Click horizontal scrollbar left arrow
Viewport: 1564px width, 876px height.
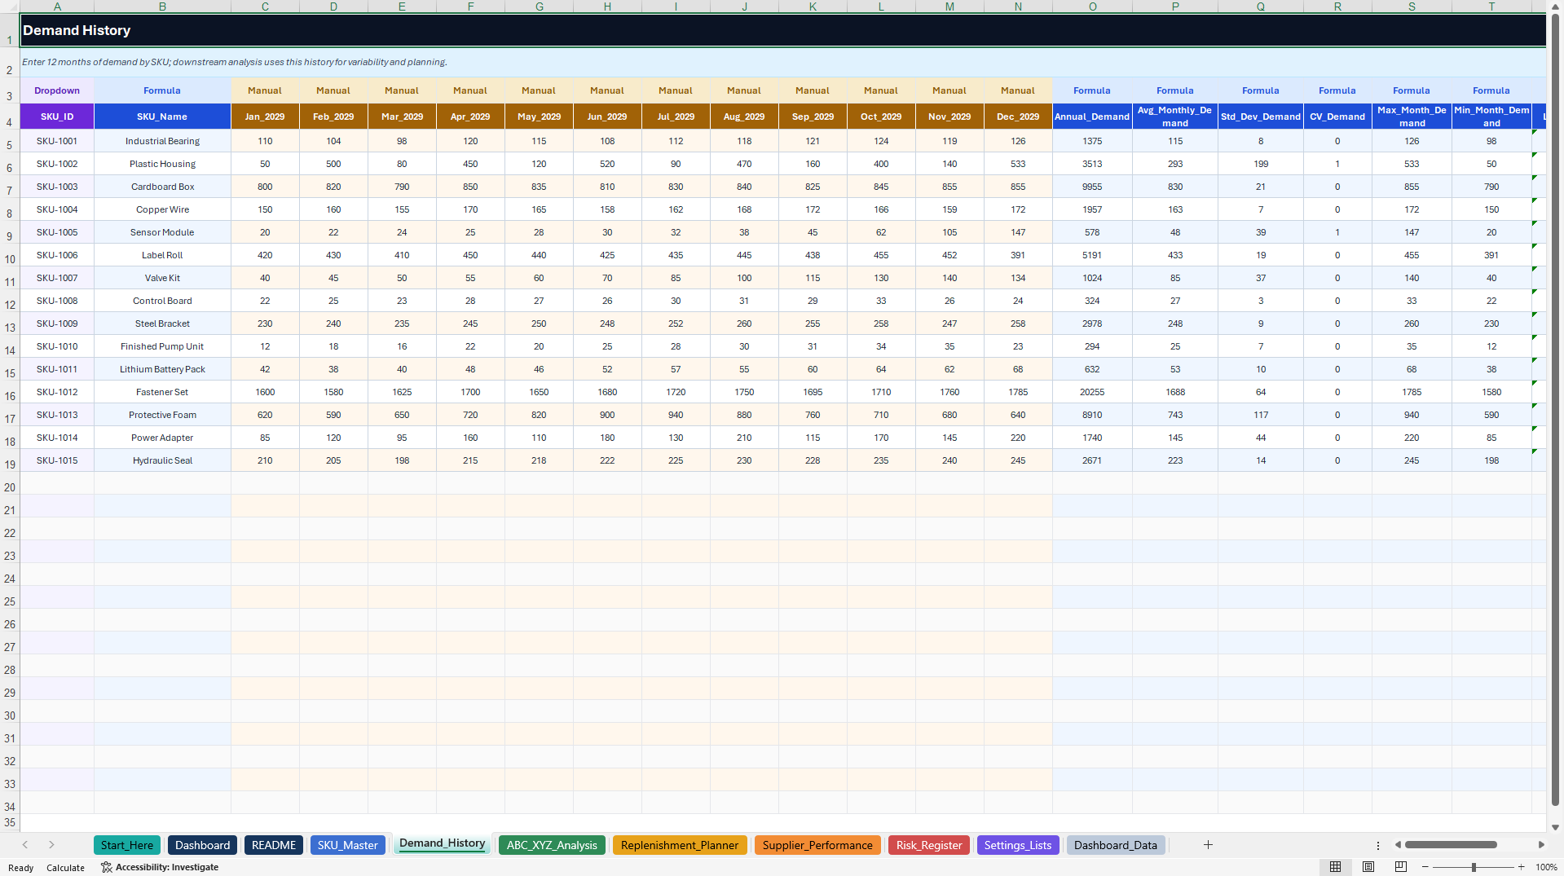tap(1398, 845)
